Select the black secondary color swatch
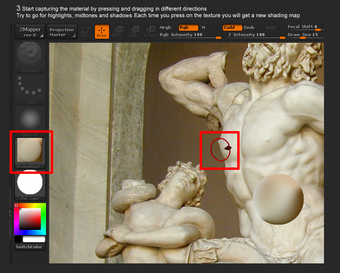340x273 pixels. 18,239
